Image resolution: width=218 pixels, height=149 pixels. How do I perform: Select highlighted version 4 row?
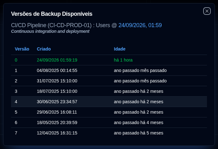tap(109, 102)
